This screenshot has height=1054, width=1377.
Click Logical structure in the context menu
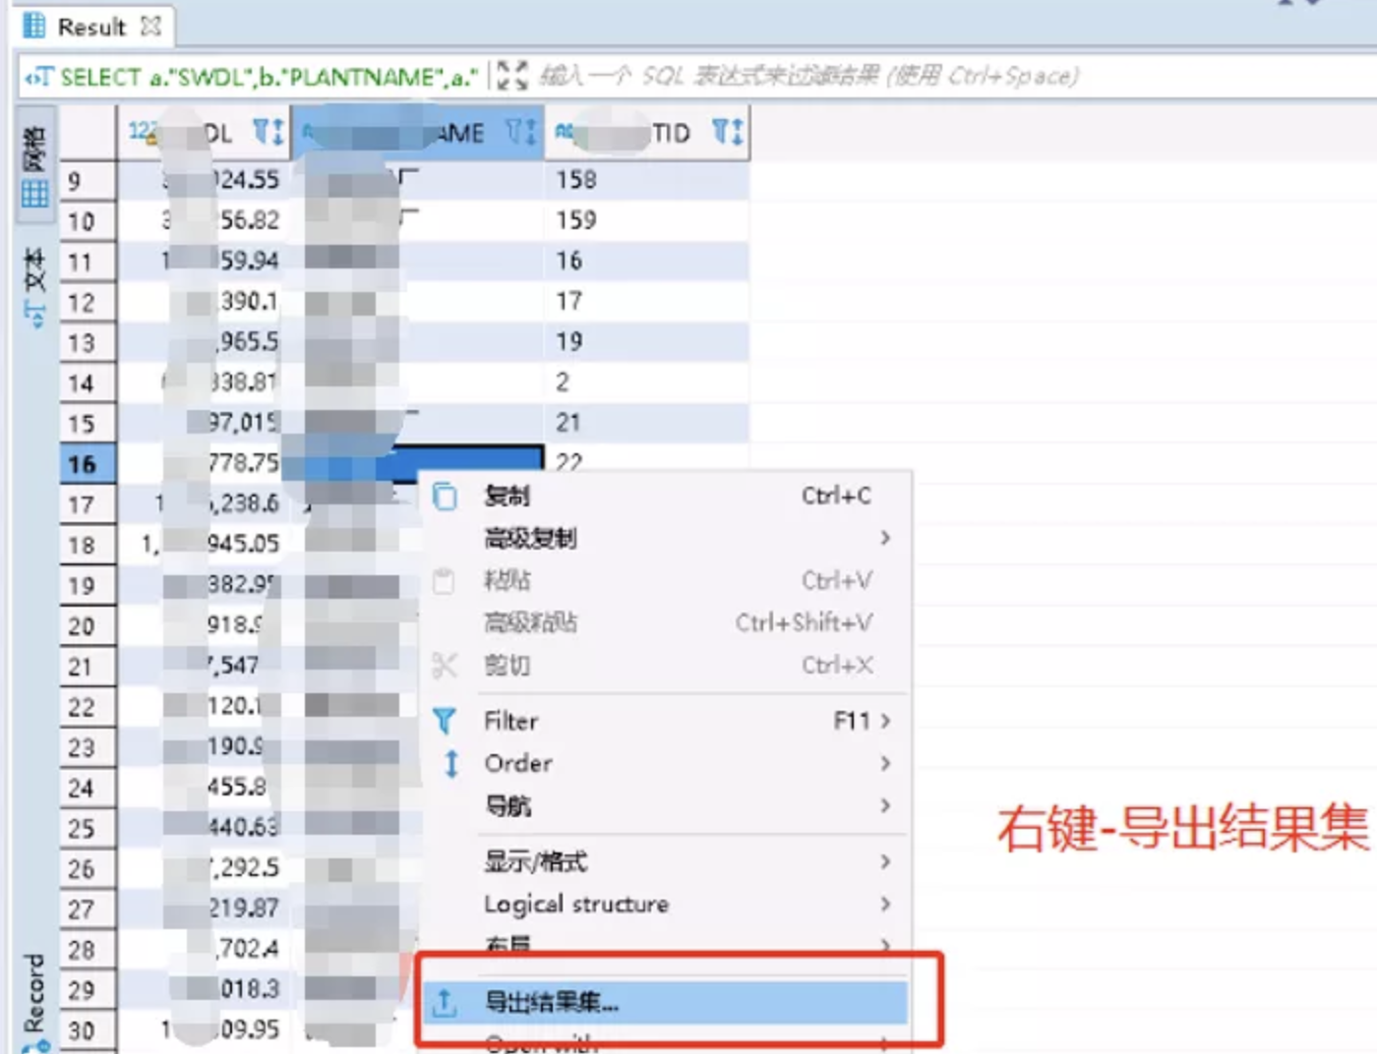click(575, 904)
